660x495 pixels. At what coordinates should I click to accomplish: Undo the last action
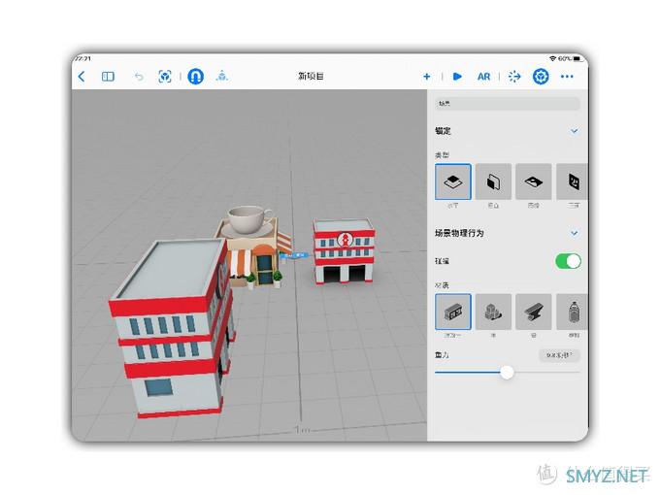tap(139, 77)
